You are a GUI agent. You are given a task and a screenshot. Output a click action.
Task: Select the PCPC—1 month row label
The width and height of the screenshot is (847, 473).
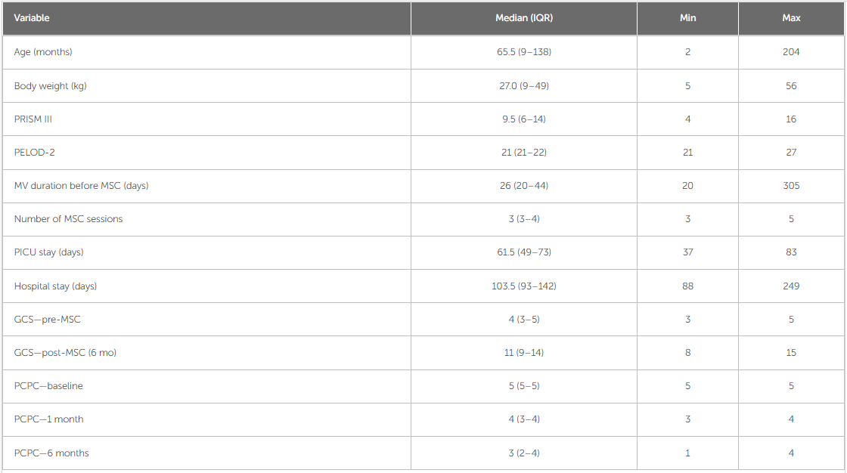coord(48,419)
